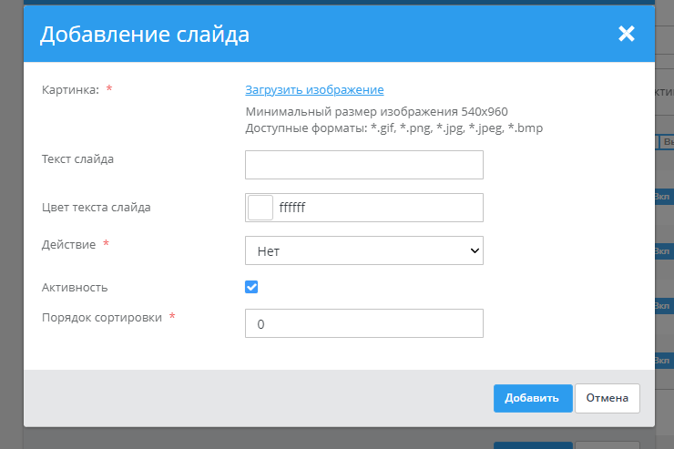Click the Активность label text
This screenshot has width=674, height=449.
[x=75, y=287]
